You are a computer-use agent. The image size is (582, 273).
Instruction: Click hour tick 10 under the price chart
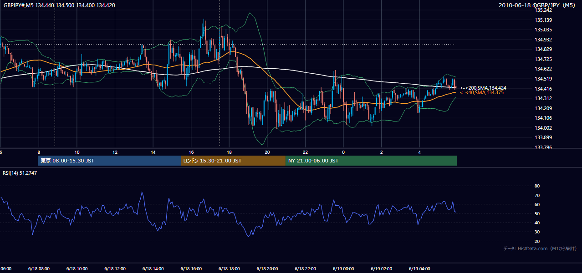[x=77, y=152]
